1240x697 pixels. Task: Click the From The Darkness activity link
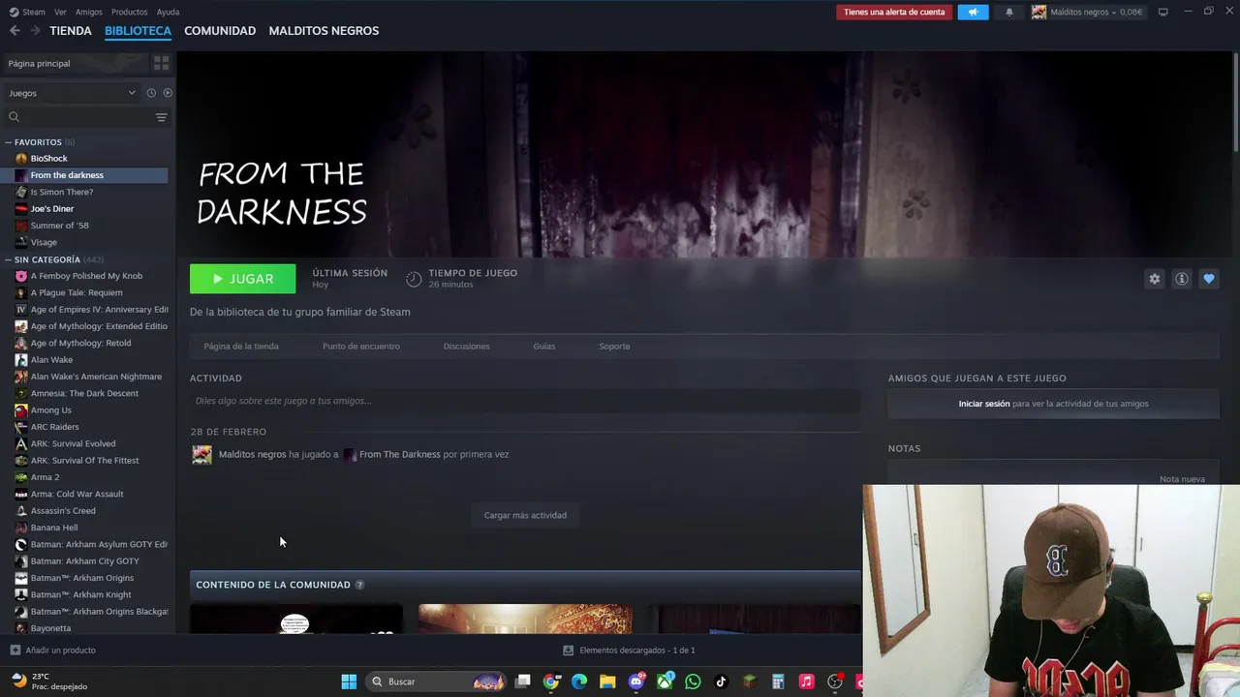tap(399, 454)
